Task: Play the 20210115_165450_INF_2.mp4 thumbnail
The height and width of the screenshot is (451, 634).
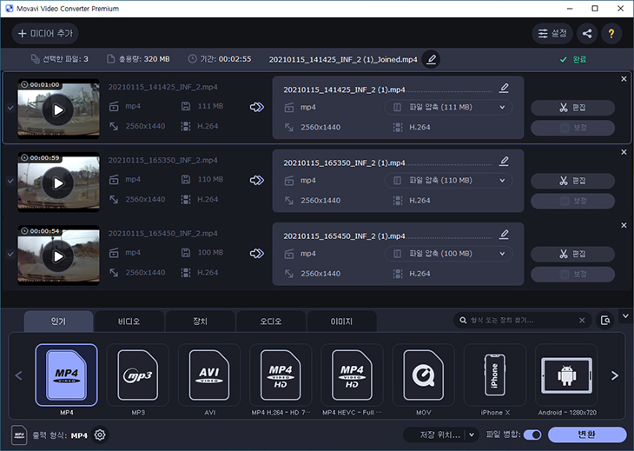Action: coord(58,256)
